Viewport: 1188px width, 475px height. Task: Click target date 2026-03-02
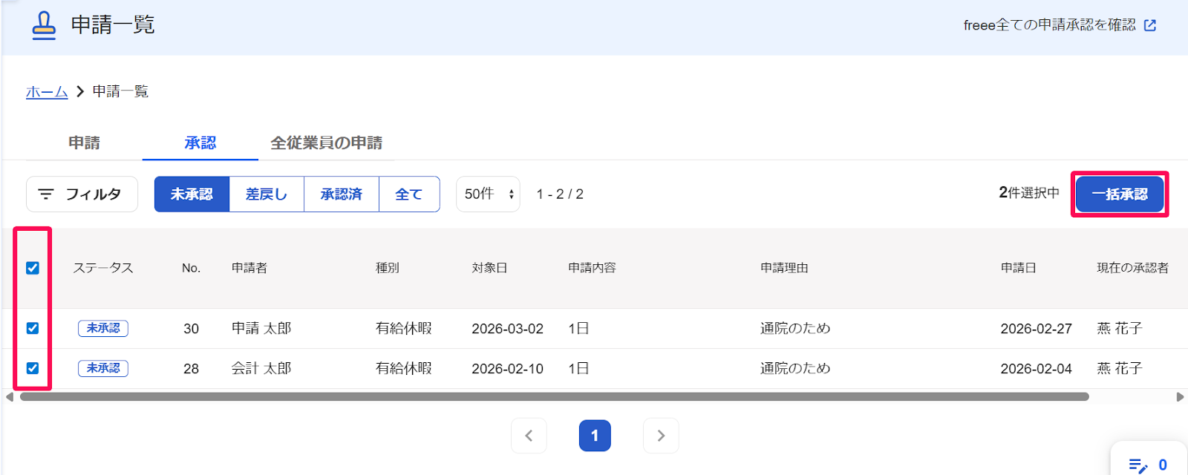[x=508, y=328]
